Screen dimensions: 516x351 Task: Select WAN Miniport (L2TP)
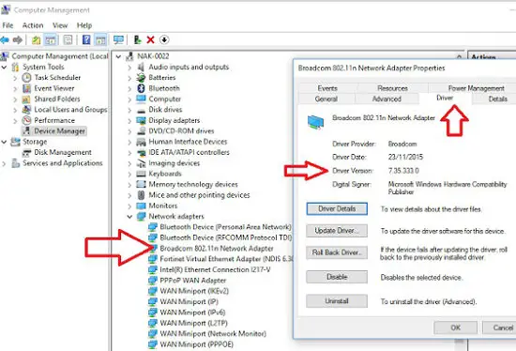(193, 323)
